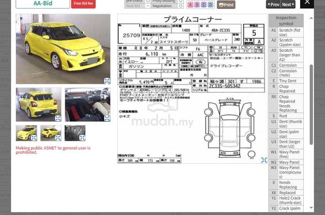Viewport: 325px width, 215px height.
Task: Enlarge the main front-view car photo
Action: [107, 81]
